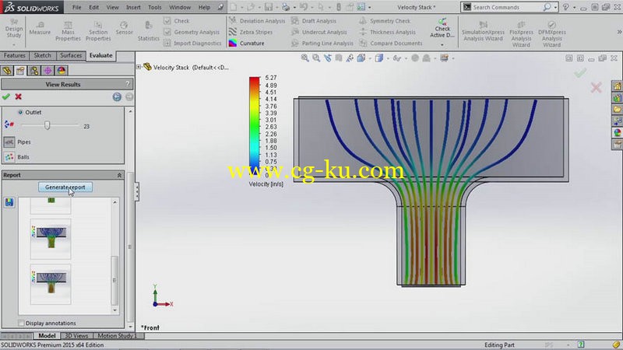This screenshot has width=623, height=350.
Task: Save captured image with disk icon
Action: tap(9, 202)
